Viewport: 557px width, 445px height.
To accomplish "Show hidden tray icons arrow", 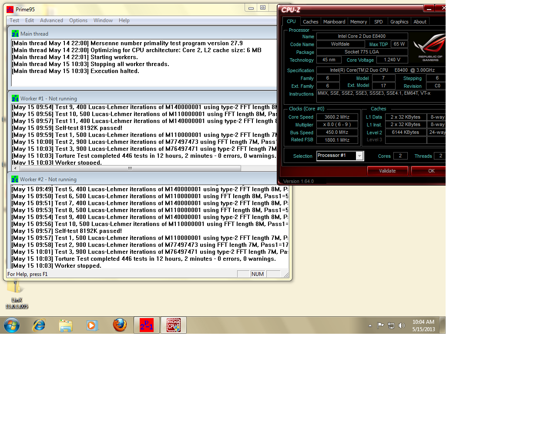I will point(370,325).
